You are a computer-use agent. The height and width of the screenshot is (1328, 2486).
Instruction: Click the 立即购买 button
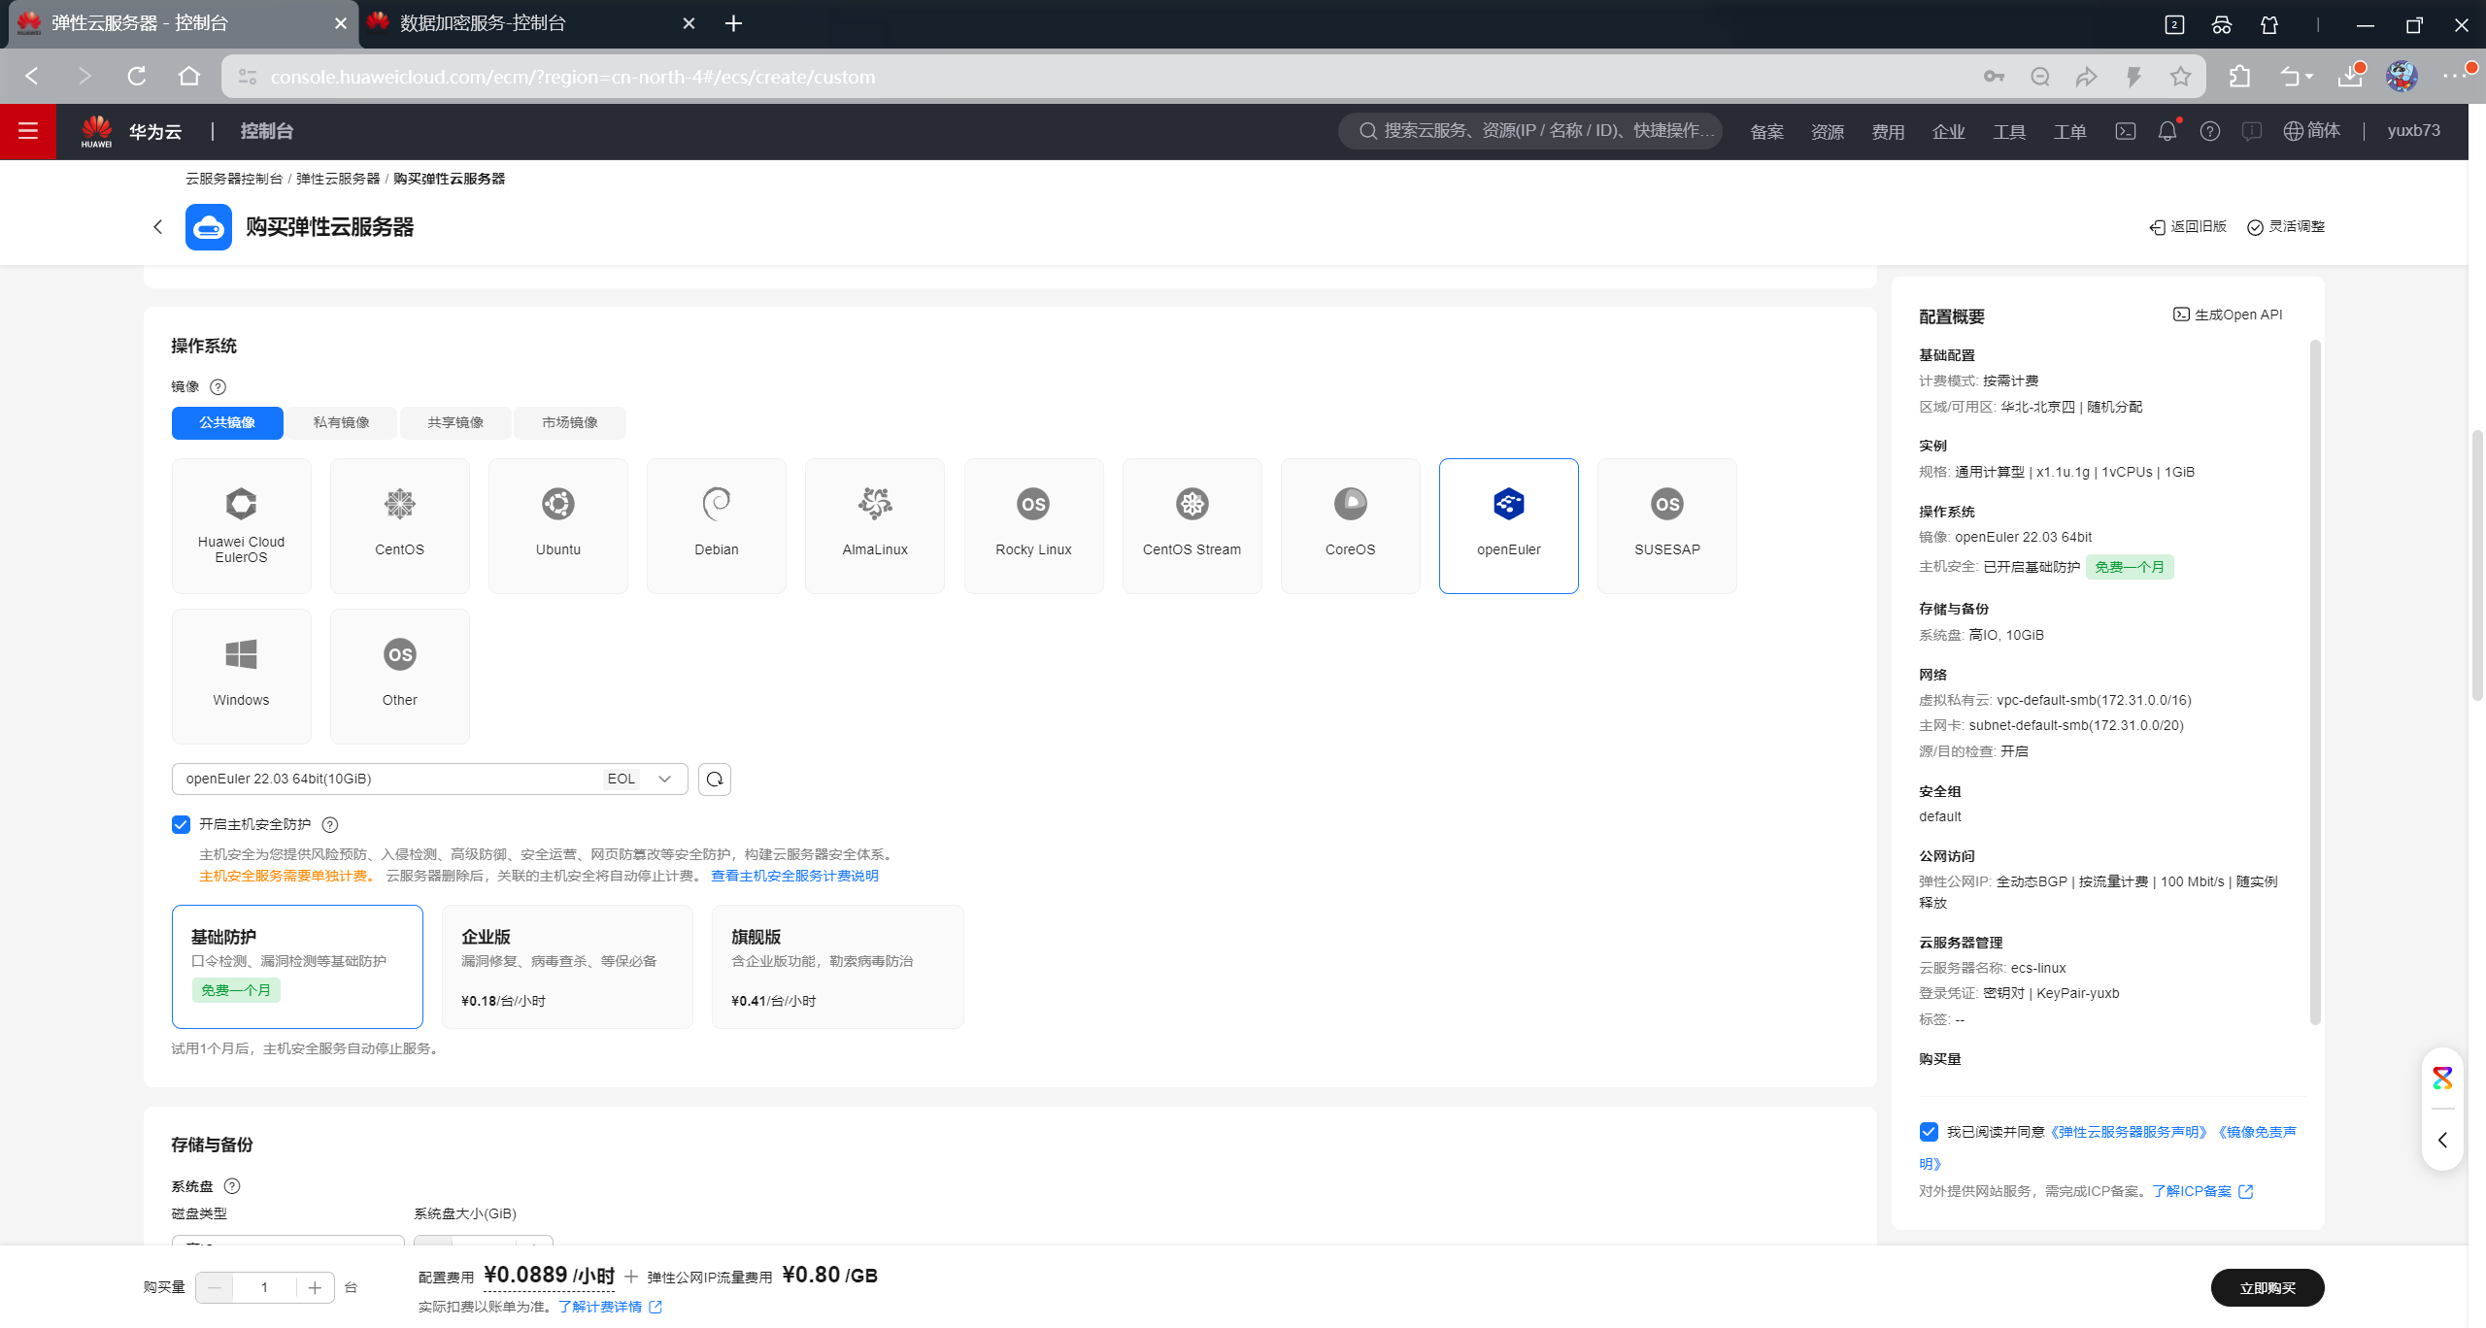pos(2267,1287)
